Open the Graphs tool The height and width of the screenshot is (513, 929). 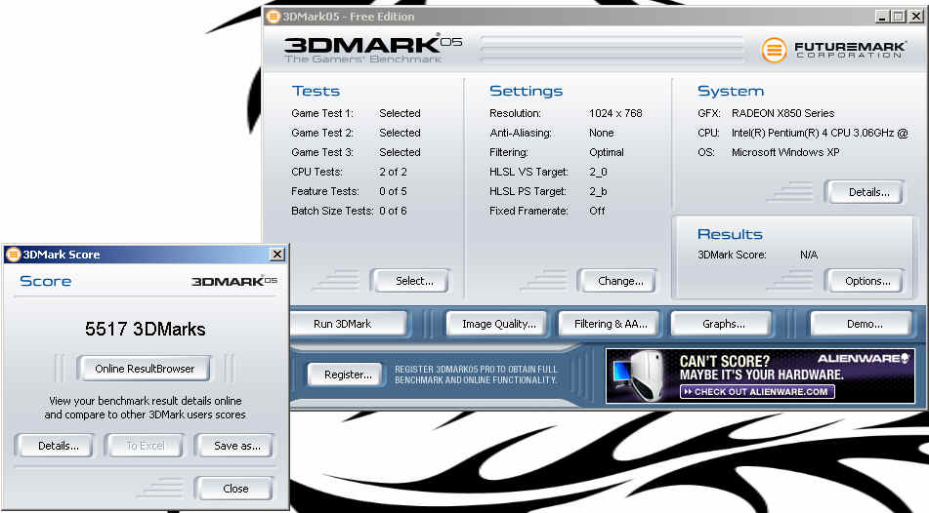point(721,324)
